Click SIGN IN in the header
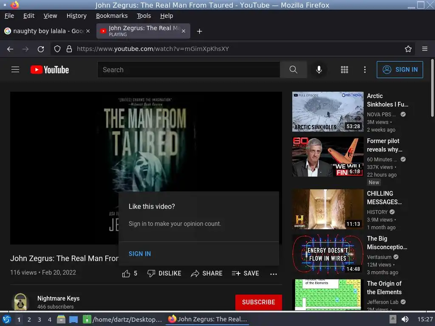This screenshot has height=326, width=435. 400,70
